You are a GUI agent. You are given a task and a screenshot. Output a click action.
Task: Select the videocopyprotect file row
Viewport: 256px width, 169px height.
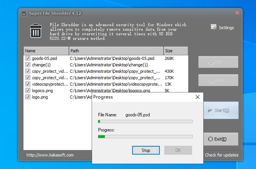106,84
